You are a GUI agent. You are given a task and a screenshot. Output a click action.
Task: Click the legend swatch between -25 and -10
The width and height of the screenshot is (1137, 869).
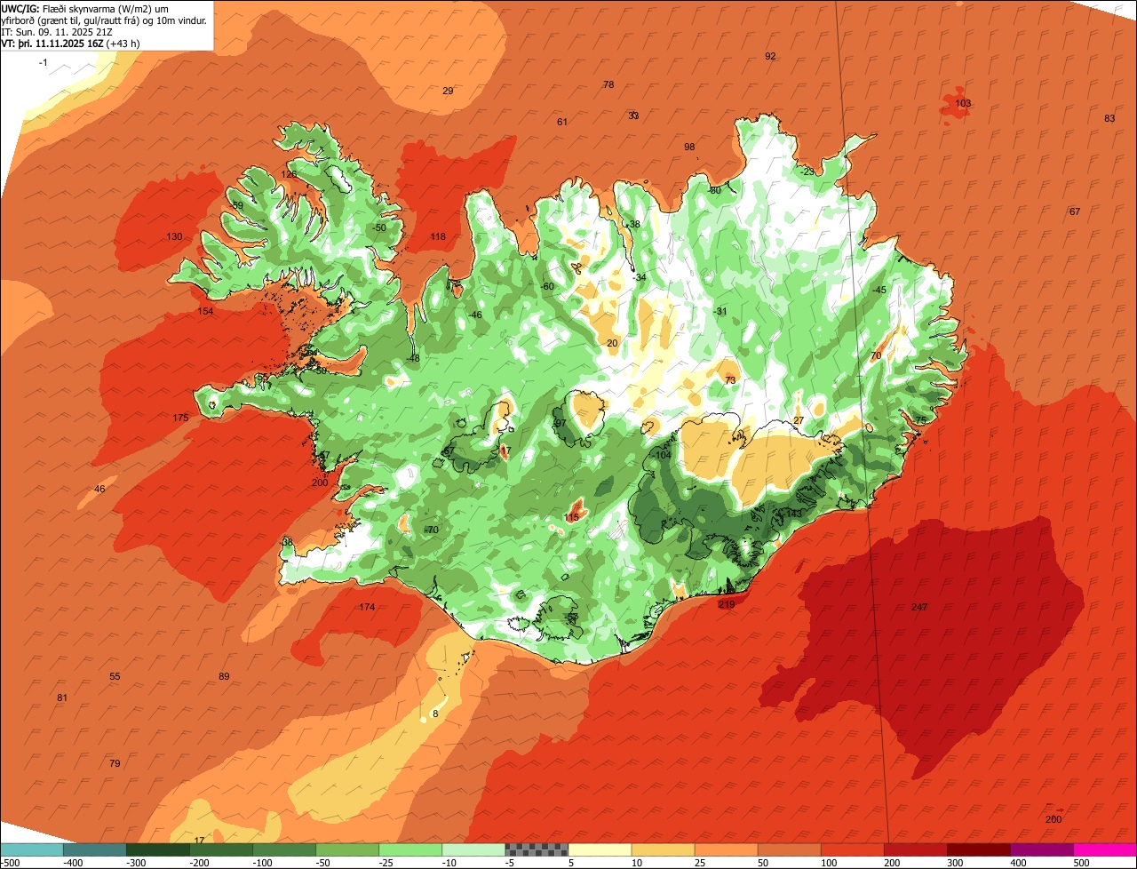[410, 849]
